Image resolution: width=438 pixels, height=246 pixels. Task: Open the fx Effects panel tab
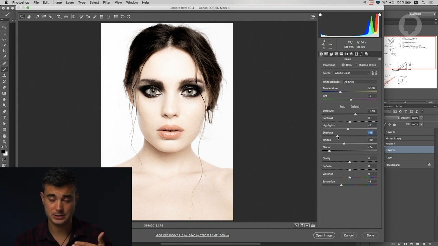point(351,54)
